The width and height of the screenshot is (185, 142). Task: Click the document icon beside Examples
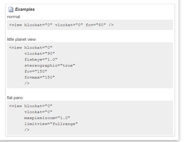point(11,9)
